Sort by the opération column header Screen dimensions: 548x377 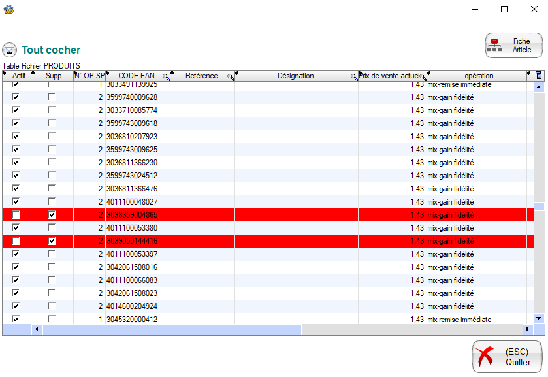click(x=479, y=76)
